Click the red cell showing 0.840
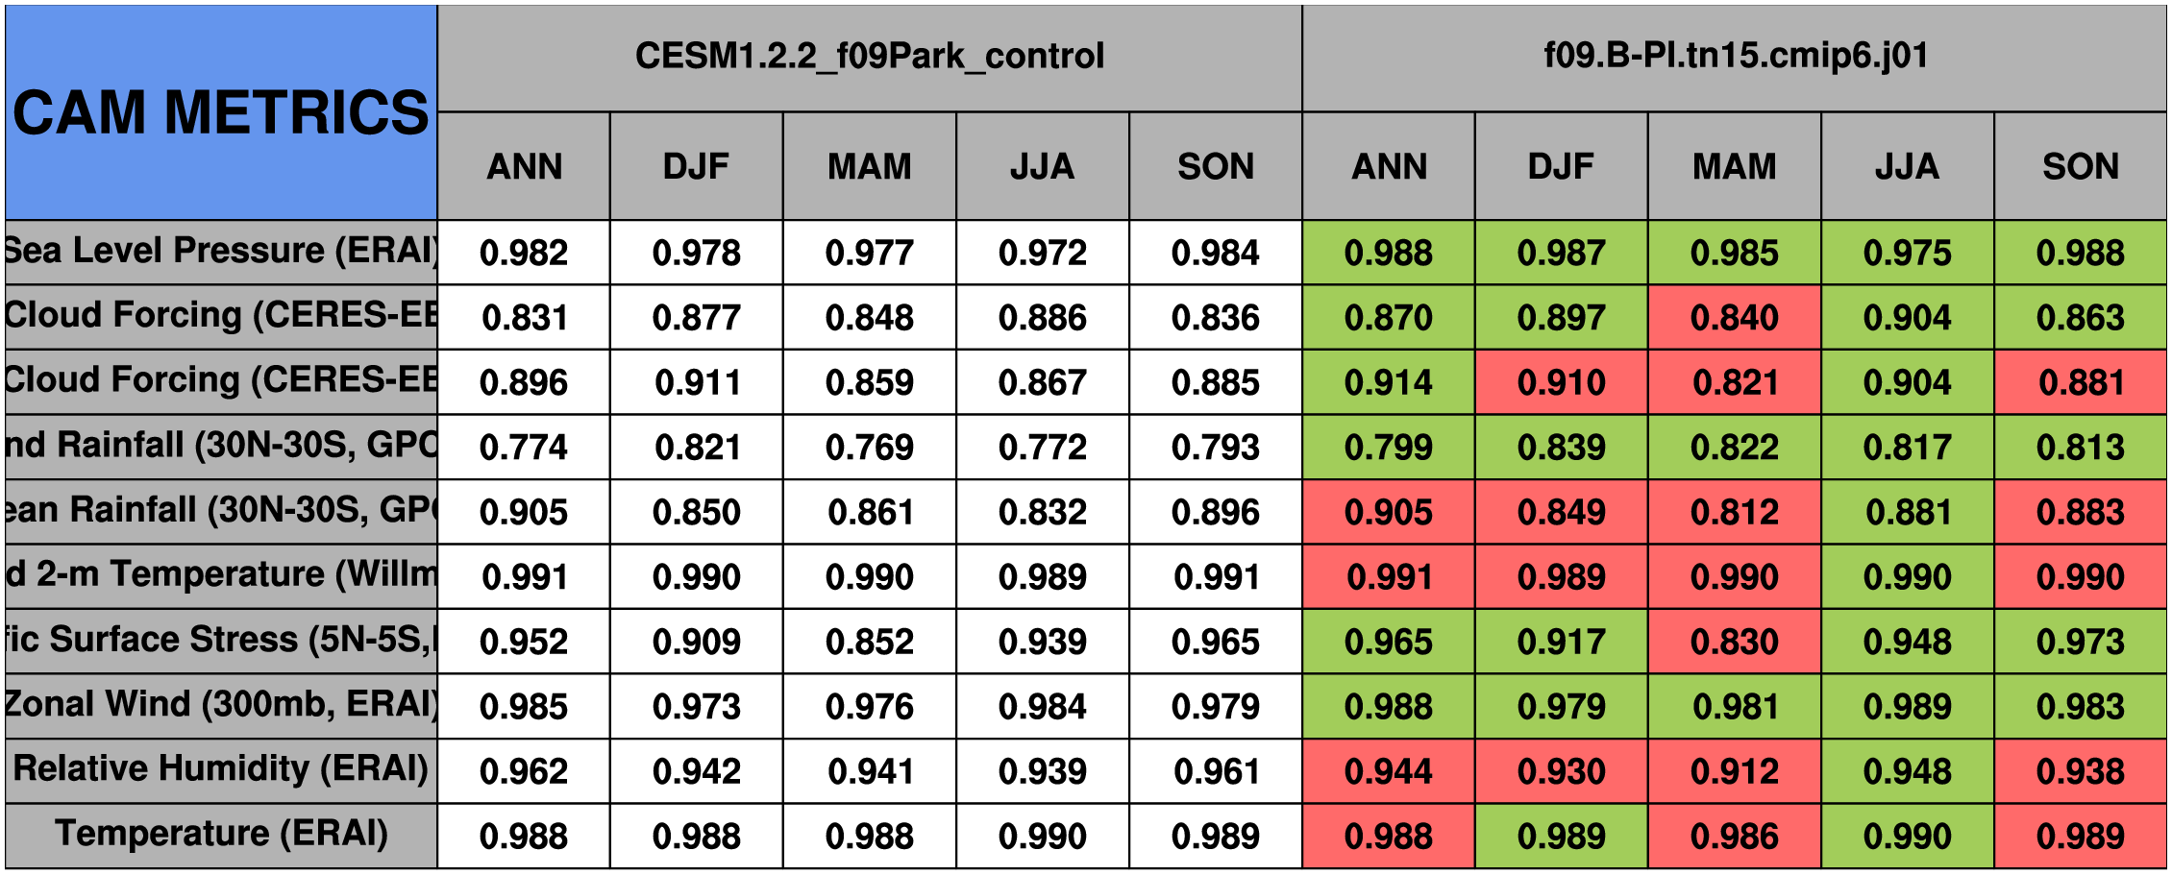 [1734, 317]
